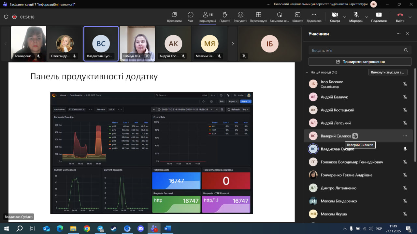The image size is (417, 234).
Task: Click the 'Поширити запрошення' button
Action: pos(360,62)
